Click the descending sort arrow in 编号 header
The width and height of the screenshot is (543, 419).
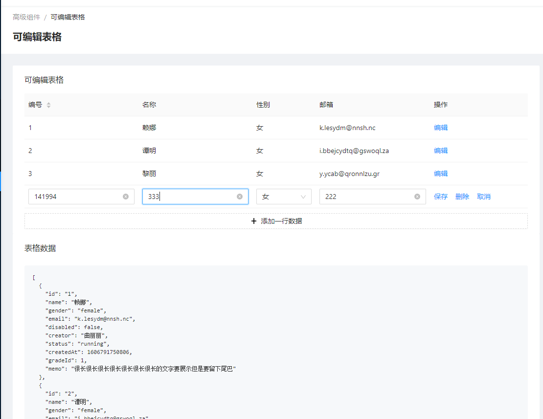[x=49, y=107]
